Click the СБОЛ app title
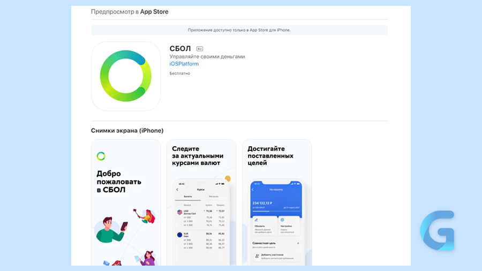The height and width of the screenshot is (271, 482). tap(180, 49)
